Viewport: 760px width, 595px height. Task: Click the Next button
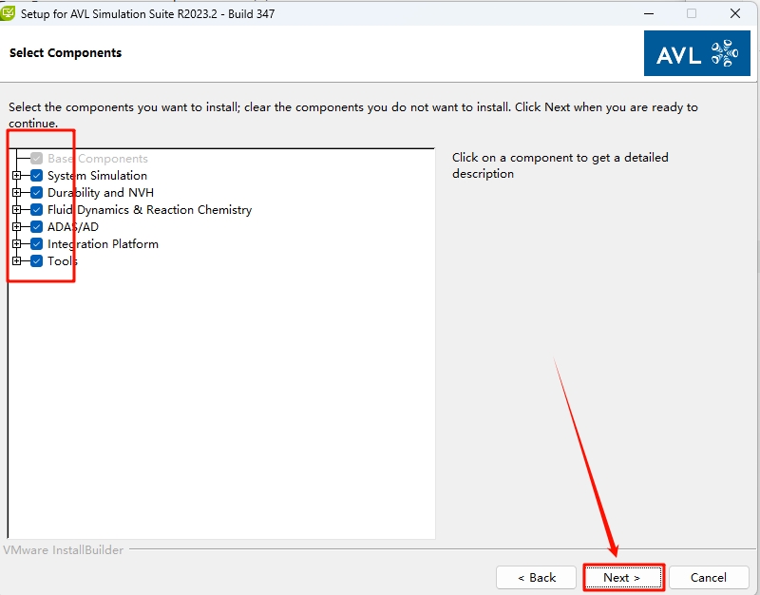[622, 577]
